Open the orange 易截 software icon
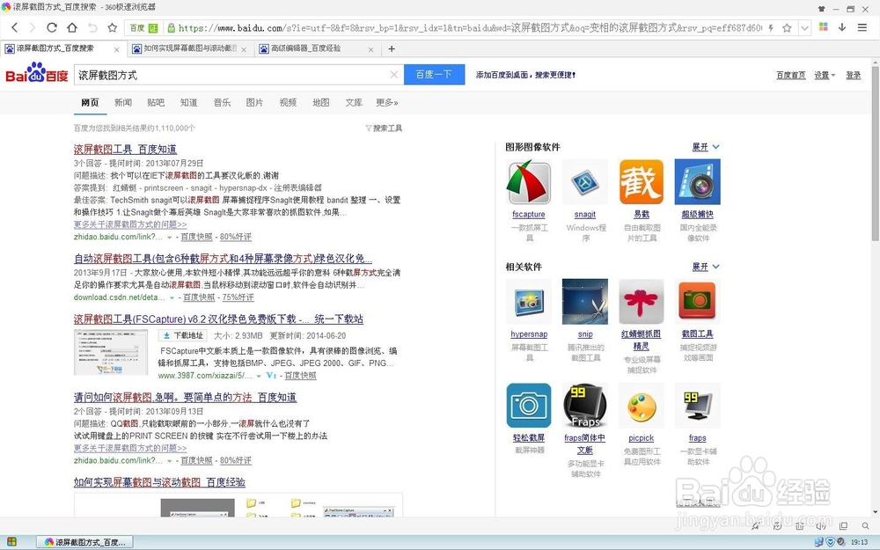The height and width of the screenshot is (550, 880). click(x=641, y=182)
